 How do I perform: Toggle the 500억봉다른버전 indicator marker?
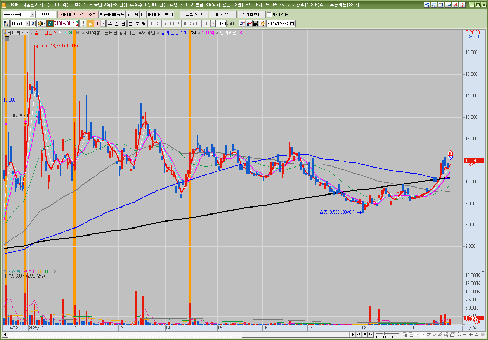[x=83, y=33]
